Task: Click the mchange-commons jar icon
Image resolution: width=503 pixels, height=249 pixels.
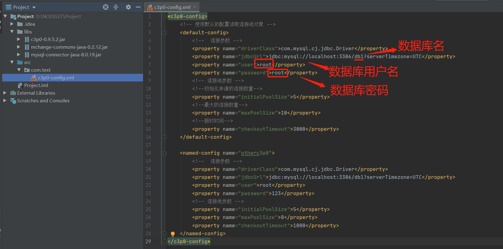Action: point(27,47)
